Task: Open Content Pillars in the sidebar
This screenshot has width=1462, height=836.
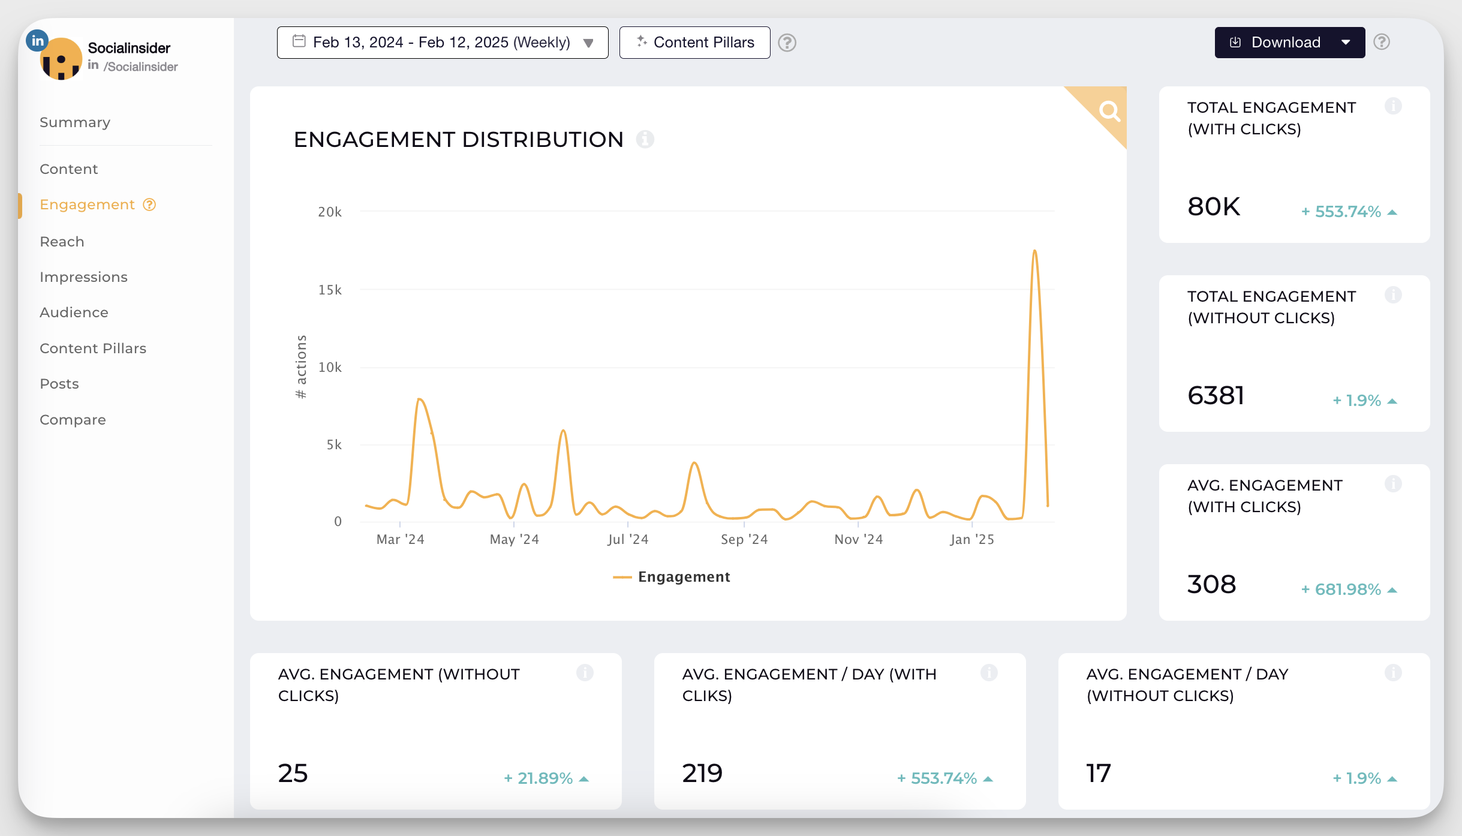Action: tap(93, 348)
